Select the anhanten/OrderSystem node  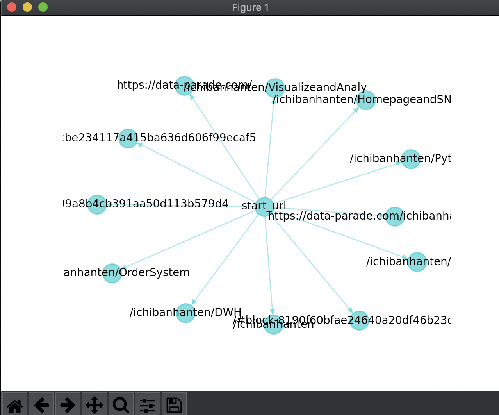(112, 273)
